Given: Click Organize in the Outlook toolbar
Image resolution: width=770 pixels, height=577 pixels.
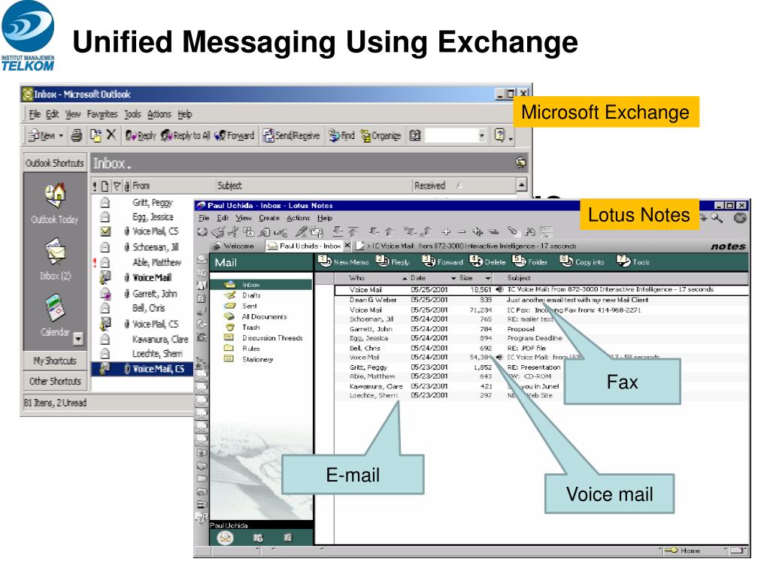Looking at the screenshot, I should click(380, 135).
